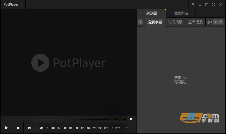
Task: Pin the window always on top
Action: tap(193, 5)
